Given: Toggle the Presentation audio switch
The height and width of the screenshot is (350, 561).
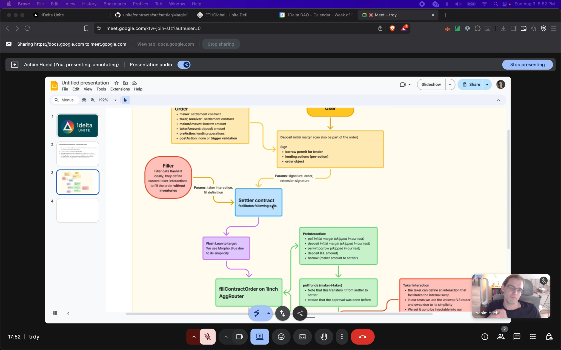Looking at the screenshot, I should (x=184, y=65).
